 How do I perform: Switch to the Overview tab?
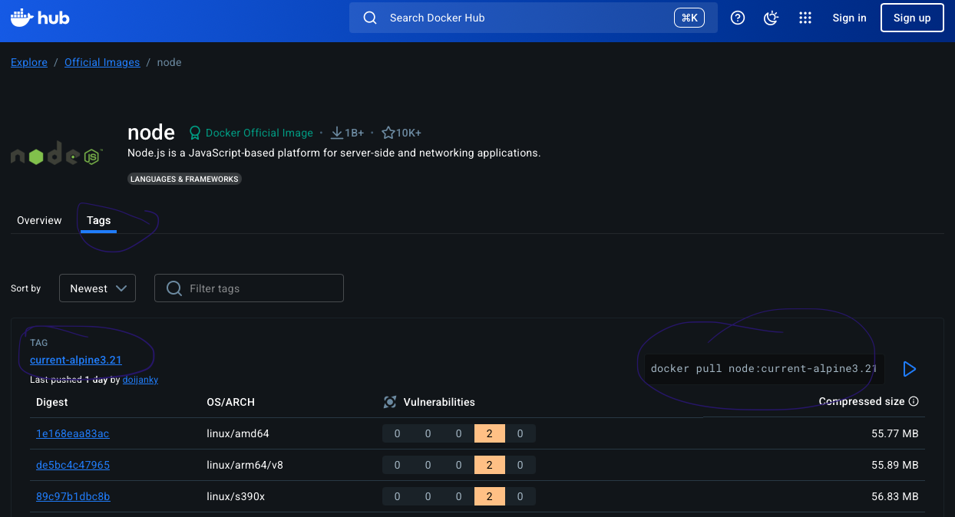point(39,220)
